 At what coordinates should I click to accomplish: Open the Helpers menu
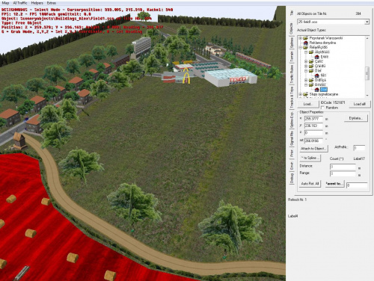tap(37, 3)
